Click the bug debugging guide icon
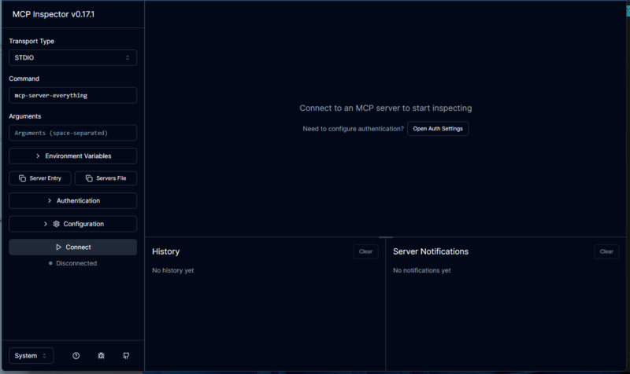This screenshot has width=630, height=374. pos(102,356)
